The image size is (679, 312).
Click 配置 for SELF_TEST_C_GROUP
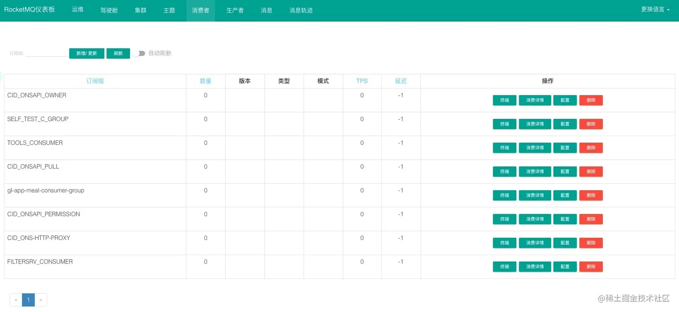pyautogui.click(x=565, y=124)
